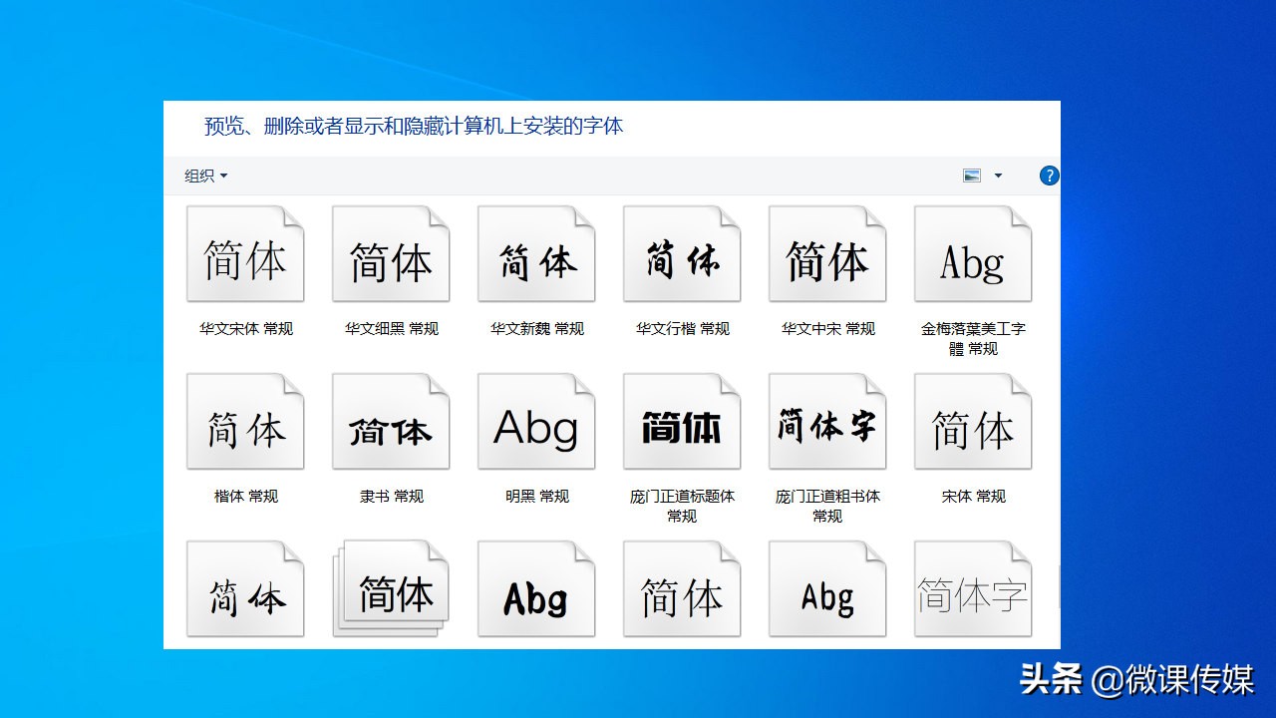Select the 华文新魏 常规 font
Image resolution: width=1276 pixels, height=718 pixels.
pyautogui.click(x=536, y=253)
